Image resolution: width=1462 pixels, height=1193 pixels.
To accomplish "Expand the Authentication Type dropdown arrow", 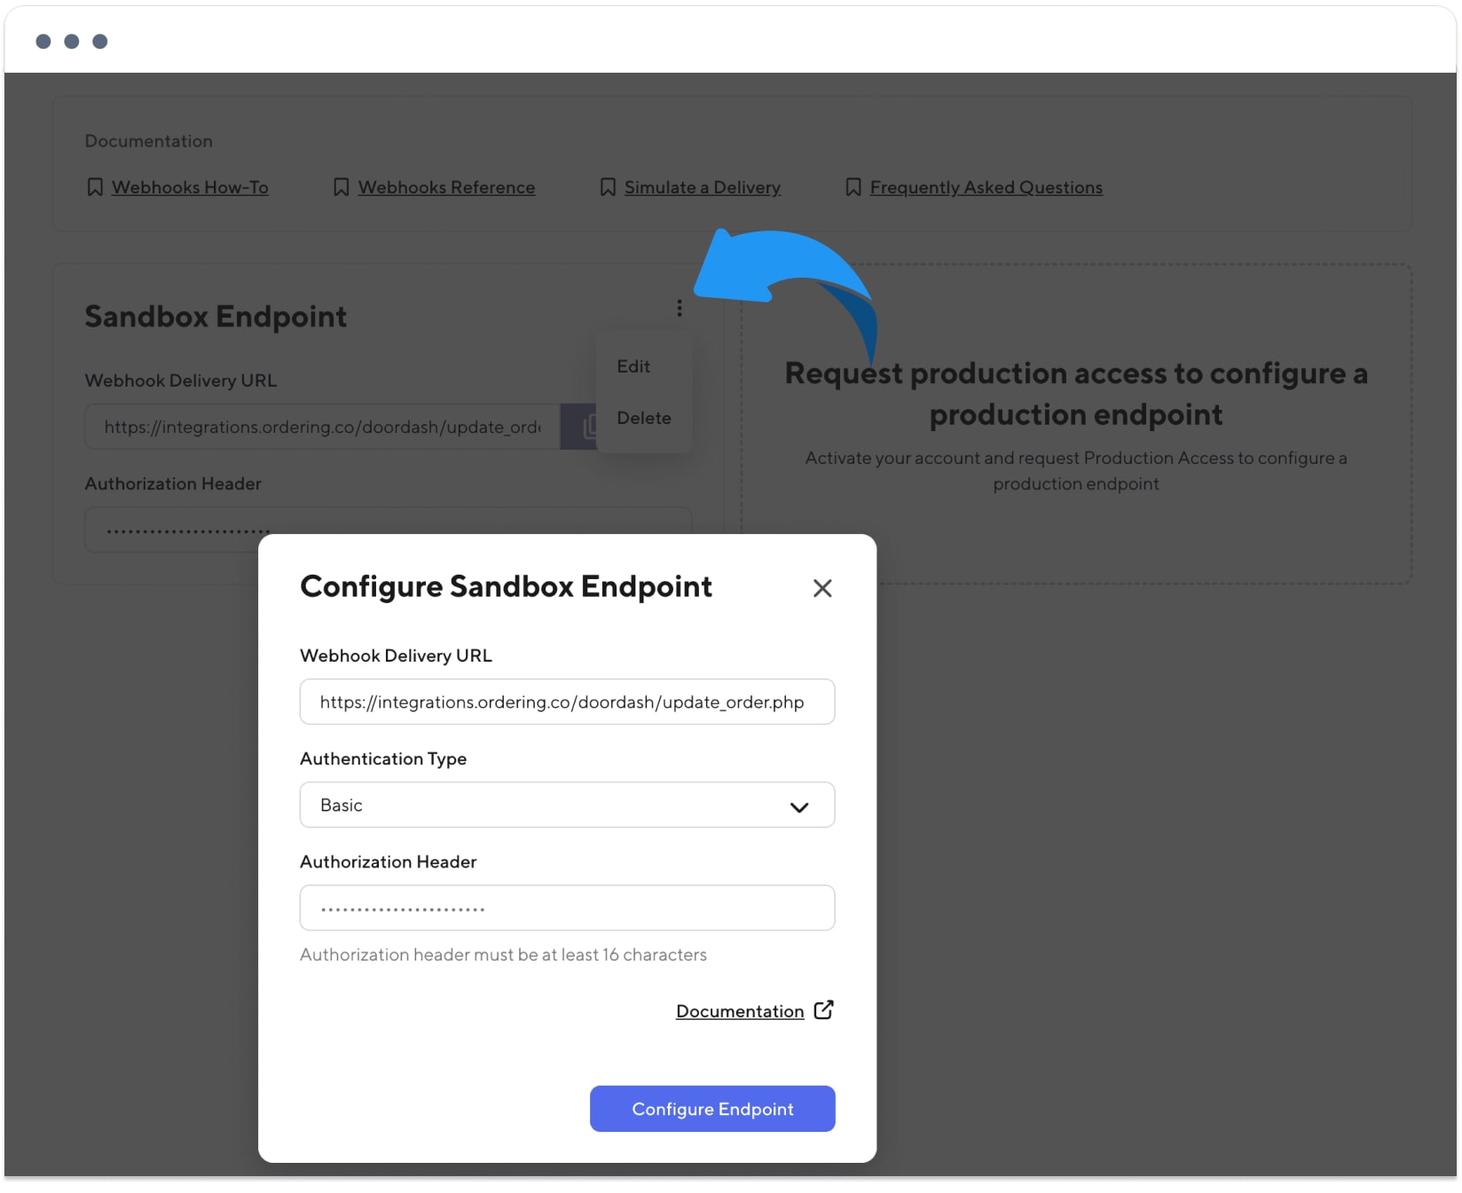I will (799, 807).
